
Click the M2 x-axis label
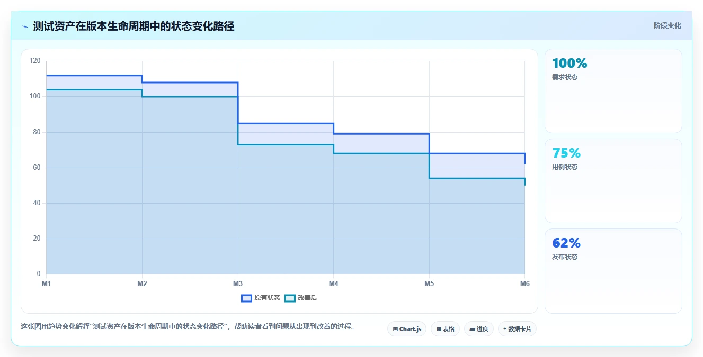[142, 284]
